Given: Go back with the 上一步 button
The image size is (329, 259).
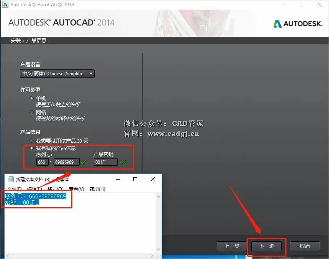Looking at the screenshot, I should click(x=232, y=246).
